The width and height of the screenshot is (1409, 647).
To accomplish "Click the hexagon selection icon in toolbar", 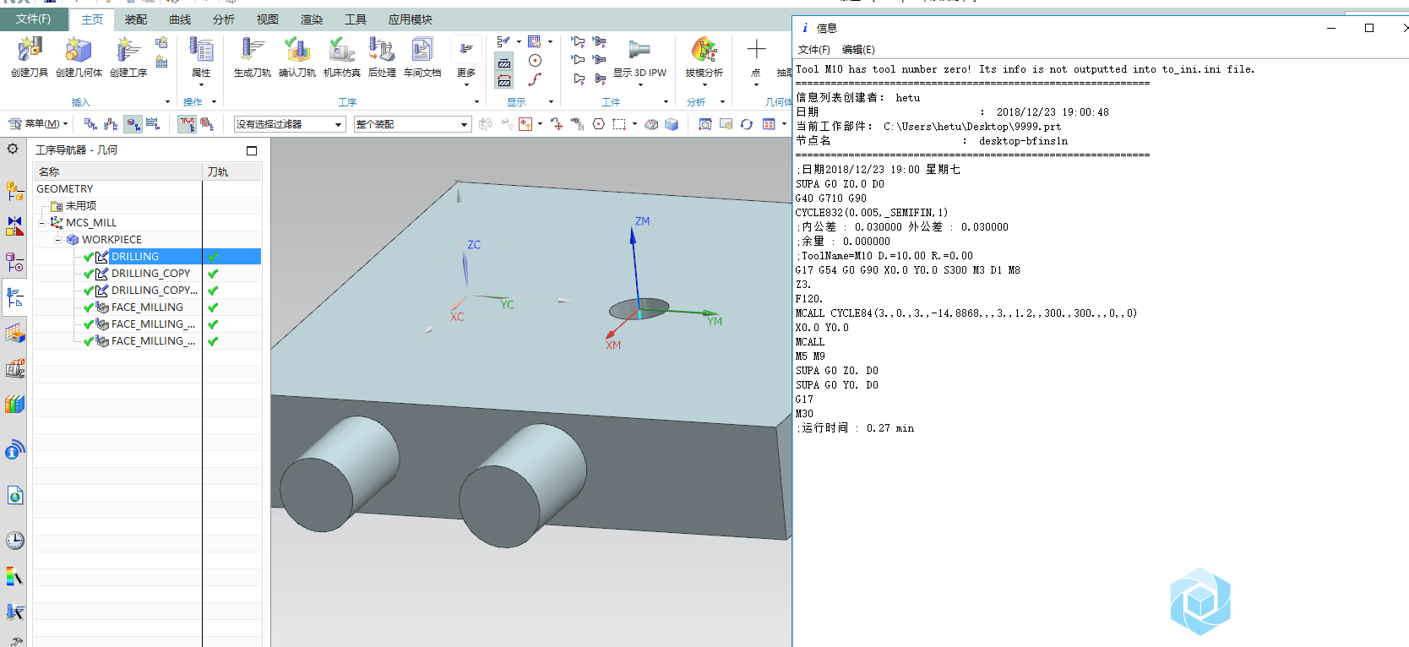I will 599,124.
